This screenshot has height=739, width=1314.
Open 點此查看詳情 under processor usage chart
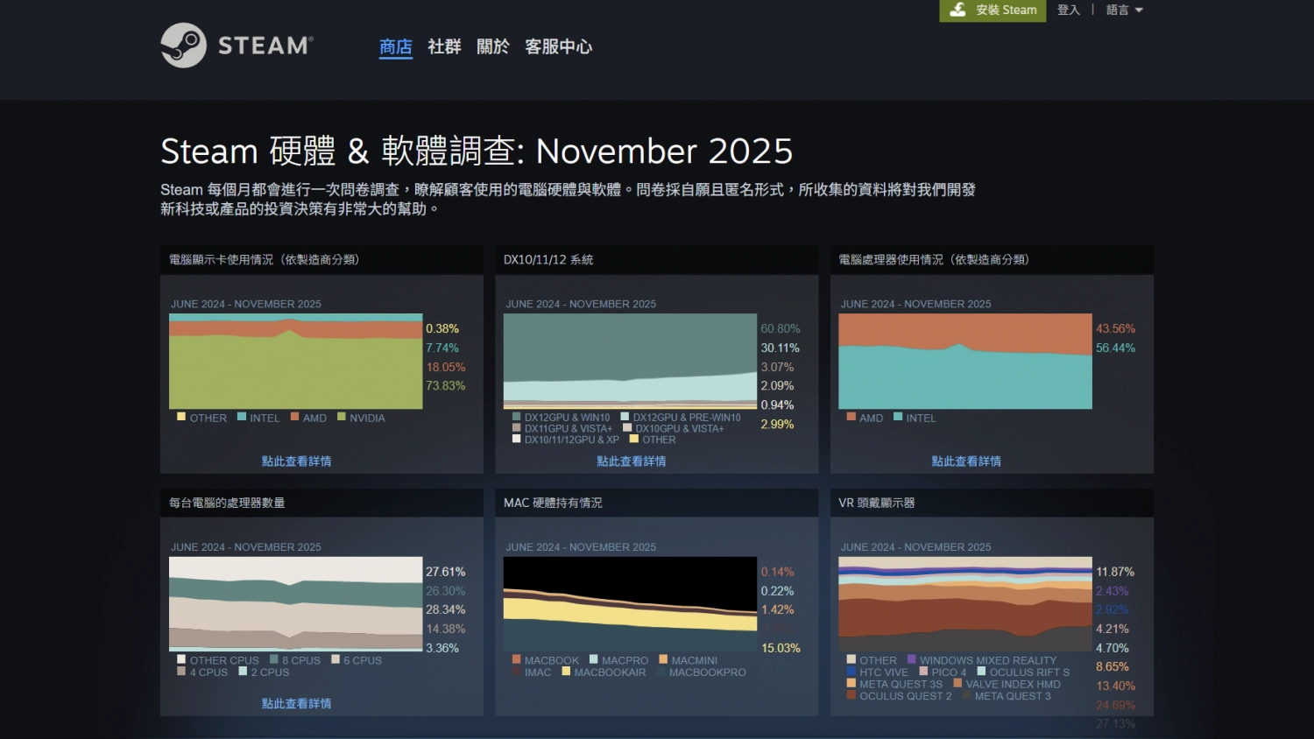coord(966,461)
